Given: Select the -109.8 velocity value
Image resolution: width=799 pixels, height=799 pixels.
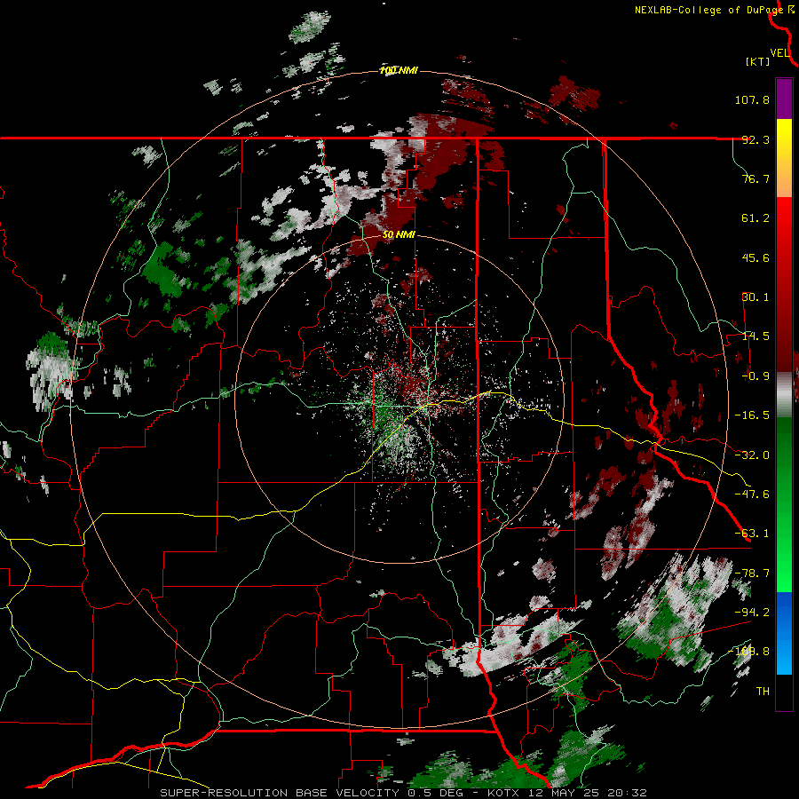Looking at the screenshot, I should tap(748, 652).
